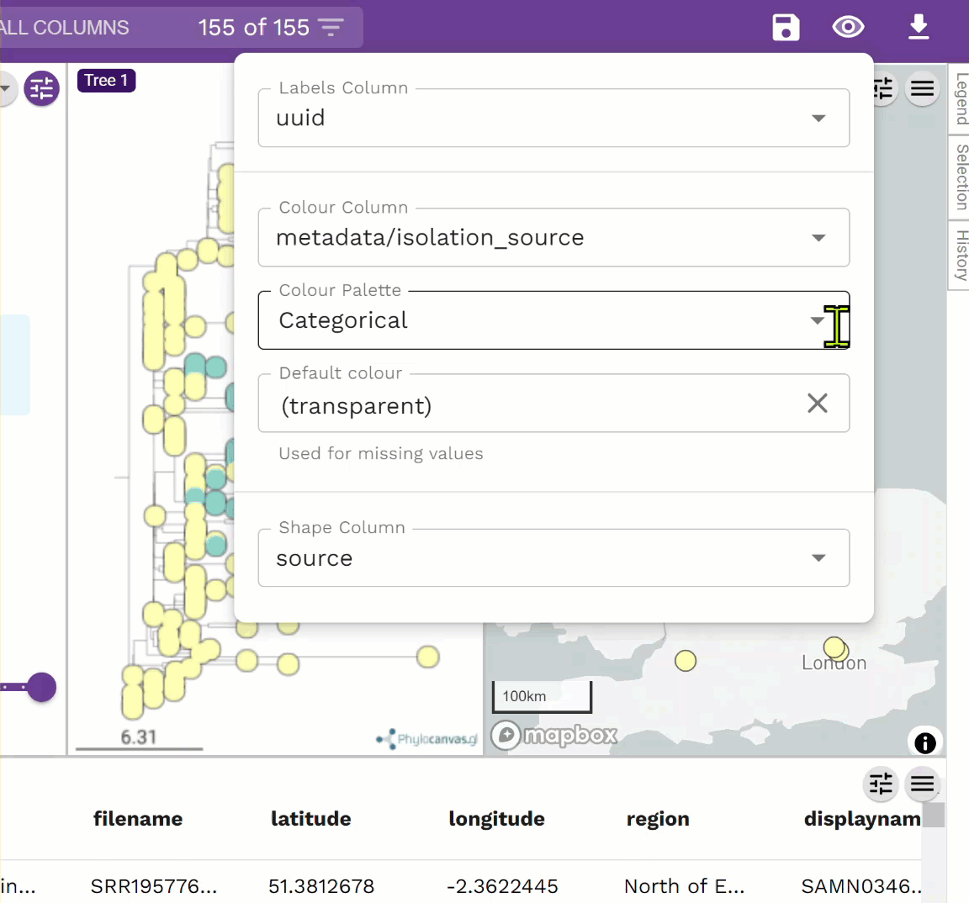Click the map info icon

(x=924, y=742)
